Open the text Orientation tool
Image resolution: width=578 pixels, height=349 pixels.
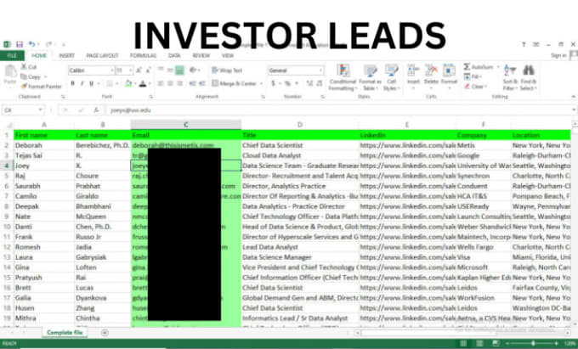pyautogui.click(x=193, y=70)
